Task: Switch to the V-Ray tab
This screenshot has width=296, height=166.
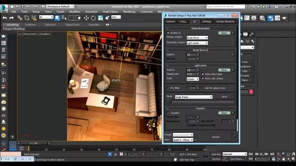Action: (x=183, y=22)
